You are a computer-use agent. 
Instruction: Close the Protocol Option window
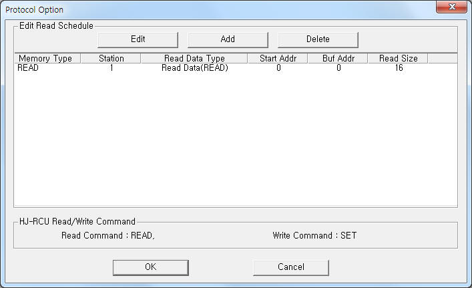click(451, 7)
